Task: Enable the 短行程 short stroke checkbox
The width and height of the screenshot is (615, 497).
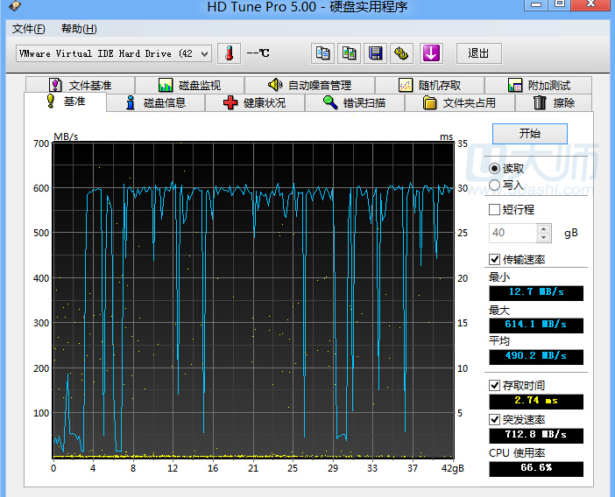Action: pos(495,210)
